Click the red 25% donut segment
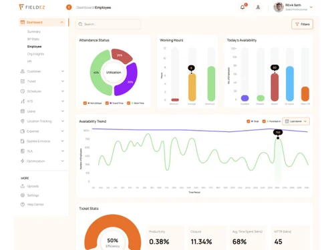Image resolution: width=334 pixels, height=250 pixels. pos(122,55)
